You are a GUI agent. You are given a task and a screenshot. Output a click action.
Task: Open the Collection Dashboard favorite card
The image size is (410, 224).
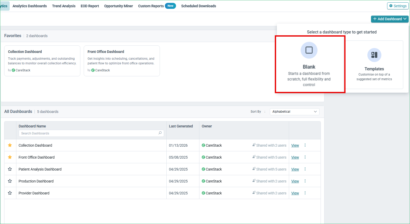(x=42, y=61)
